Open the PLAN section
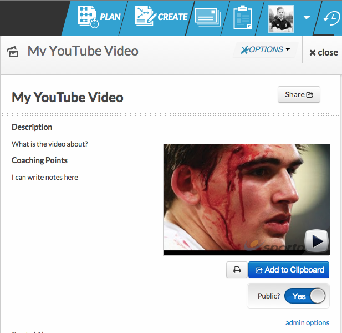The height and width of the screenshot is (333, 342). pos(99,17)
